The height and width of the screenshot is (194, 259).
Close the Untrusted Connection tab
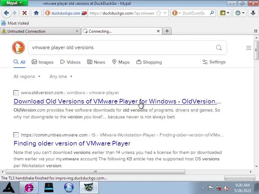77,31
